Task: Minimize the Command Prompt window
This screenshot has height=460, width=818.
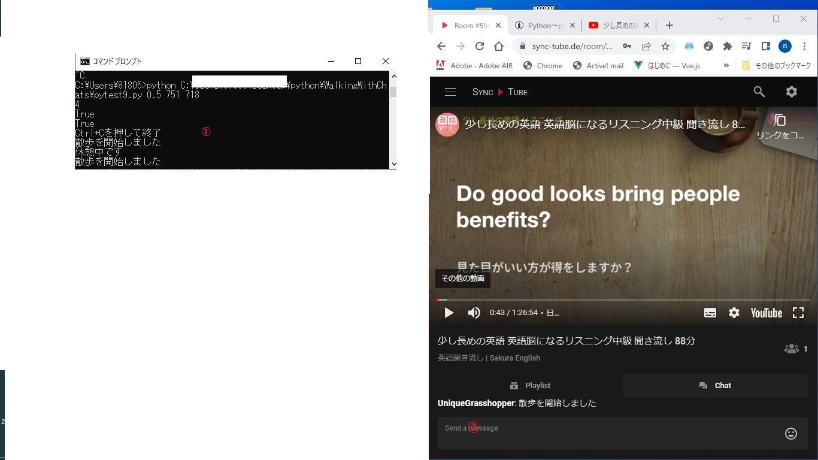Action: tap(331, 61)
